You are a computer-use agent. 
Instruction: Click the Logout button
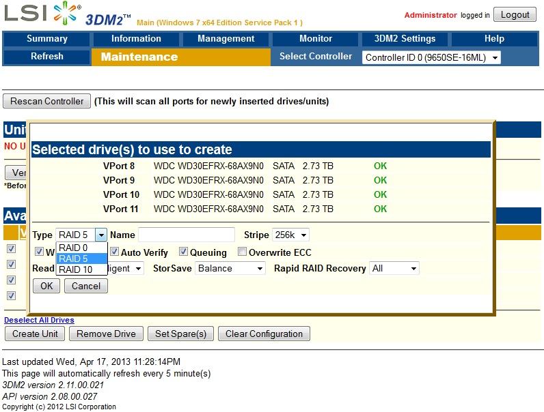[x=515, y=15]
